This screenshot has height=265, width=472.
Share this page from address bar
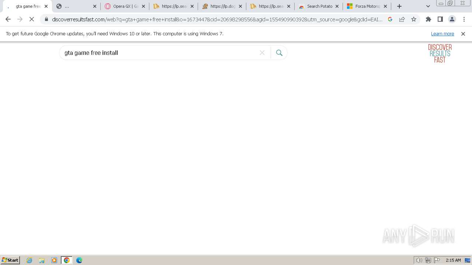(402, 20)
